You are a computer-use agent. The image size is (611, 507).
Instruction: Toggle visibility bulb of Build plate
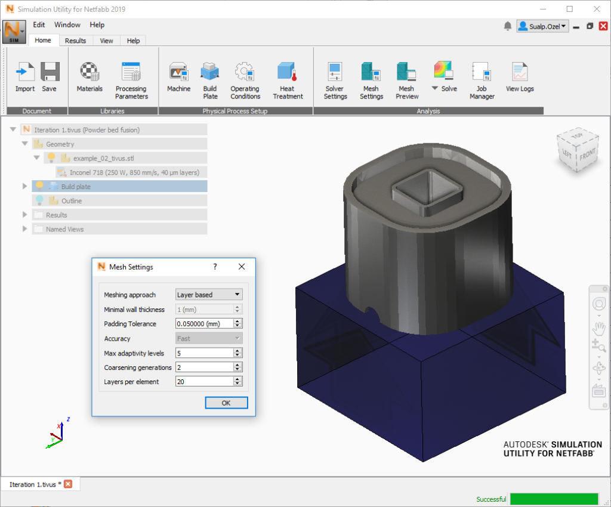click(39, 186)
